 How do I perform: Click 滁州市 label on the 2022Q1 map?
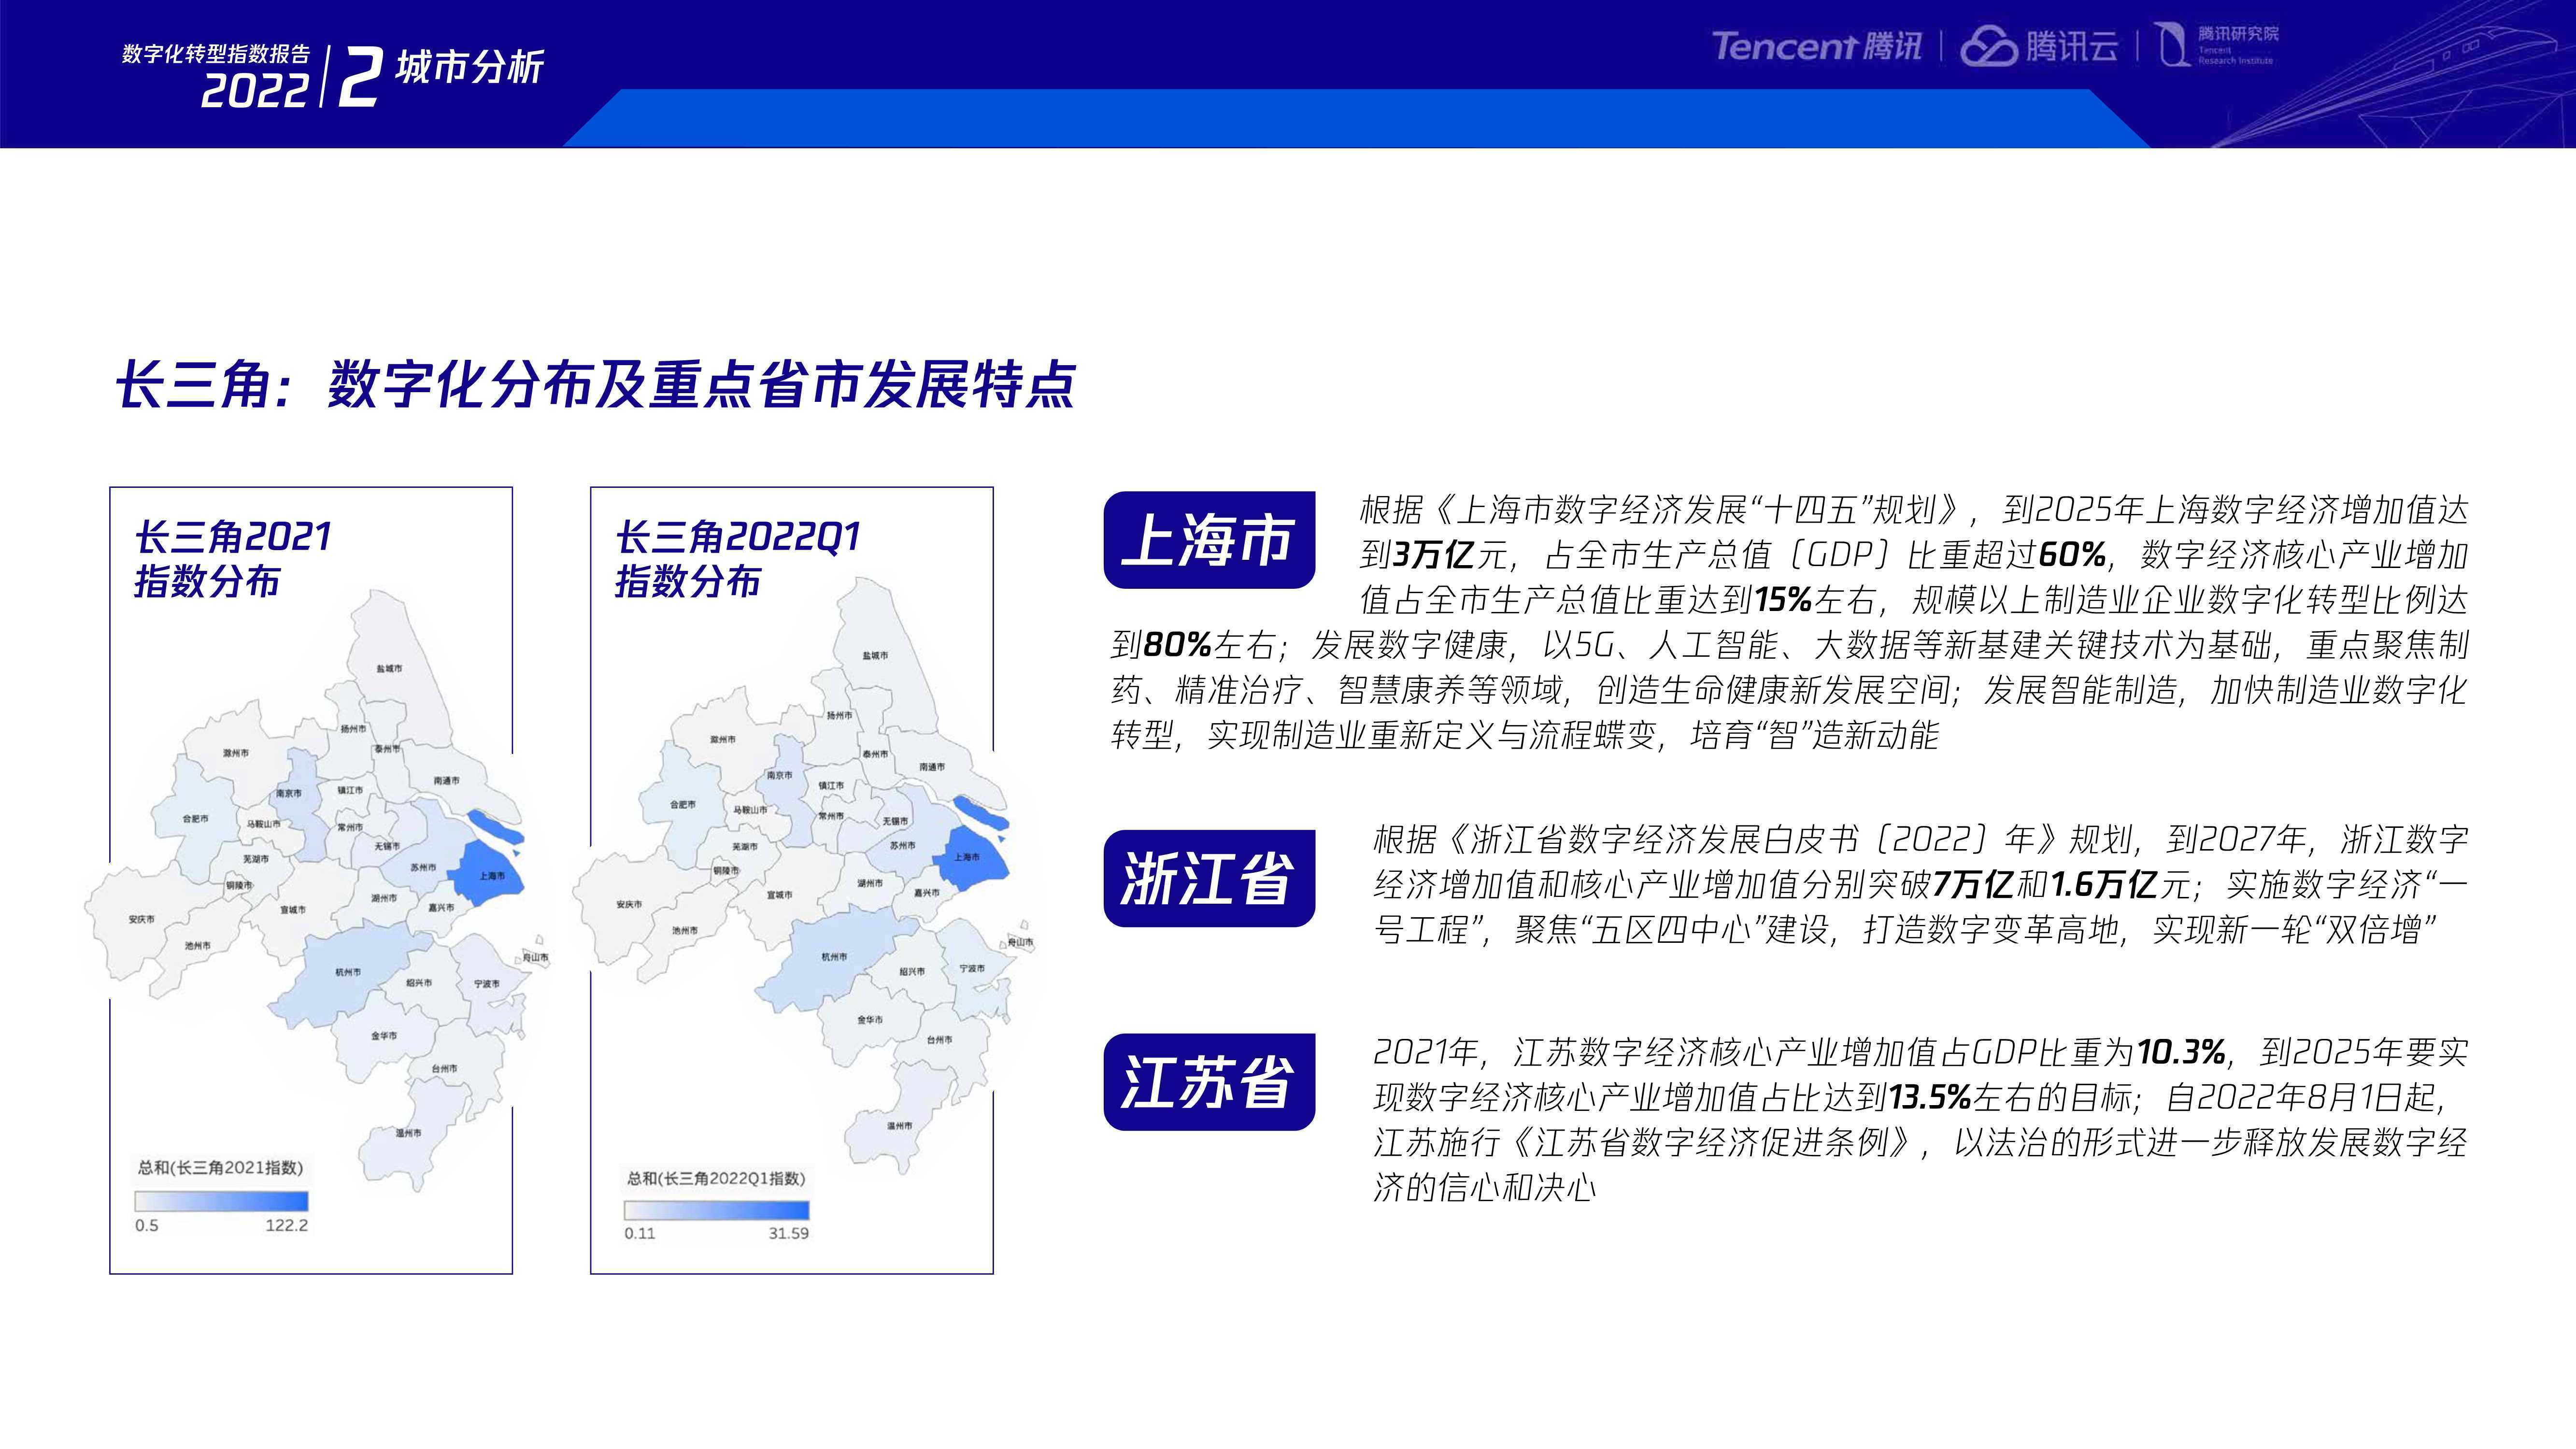tap(723, 739)
